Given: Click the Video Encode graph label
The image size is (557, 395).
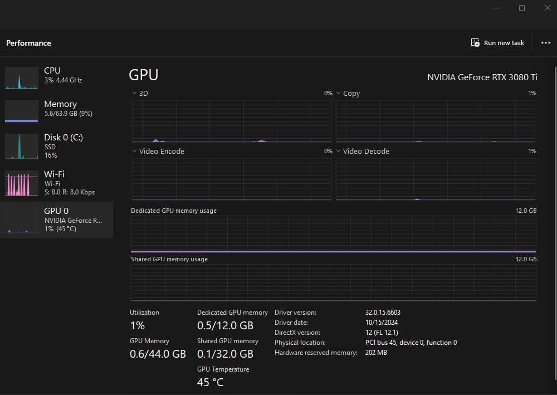Looking at the screenshot, I should pyautogui.click(x=162, y=152).
